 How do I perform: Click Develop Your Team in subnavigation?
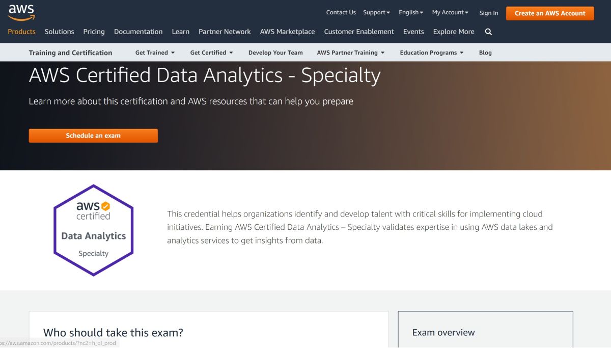tap(275, 52)
